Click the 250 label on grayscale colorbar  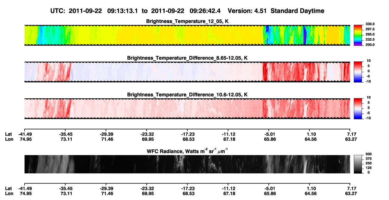369,163
